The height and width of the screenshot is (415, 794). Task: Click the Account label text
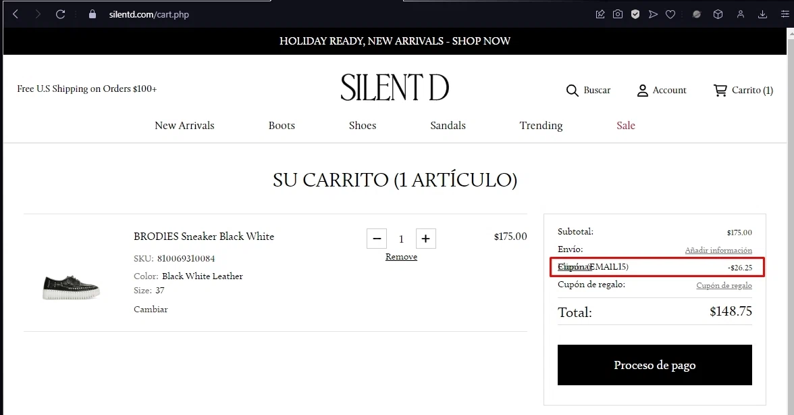pos(670,90)
